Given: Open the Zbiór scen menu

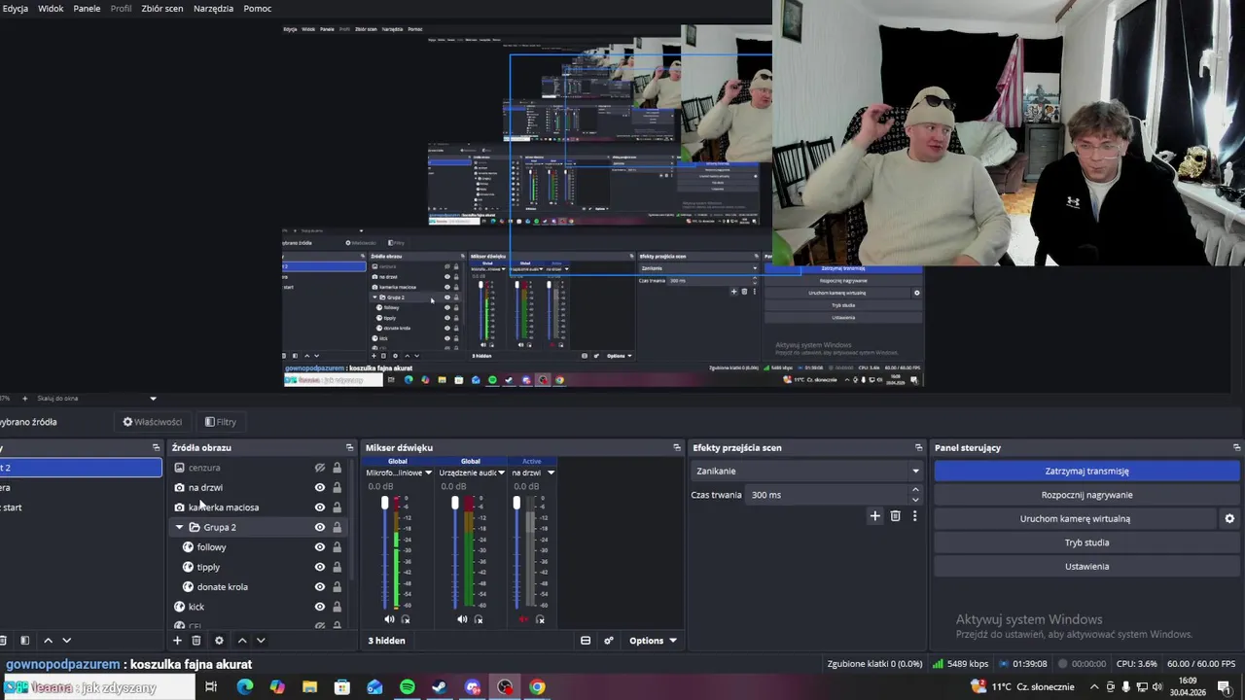Looking at the screenshot, I should point(162,9).
